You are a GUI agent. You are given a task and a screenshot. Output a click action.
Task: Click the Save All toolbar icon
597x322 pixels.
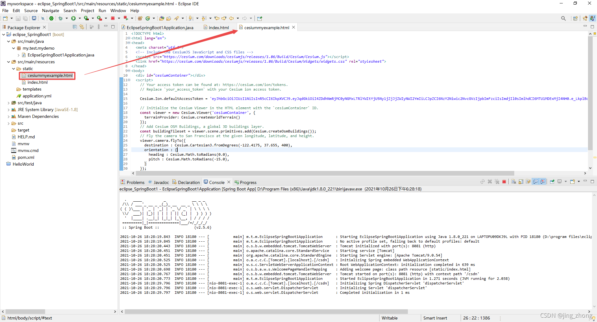click(x=25, y=18)
